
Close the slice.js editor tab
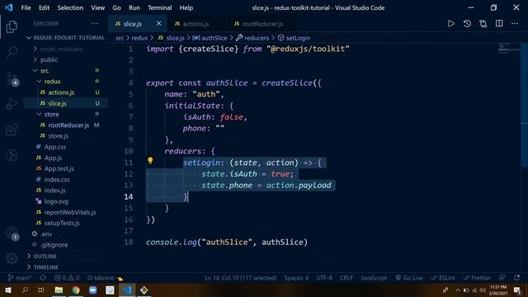tap(159, 24)
